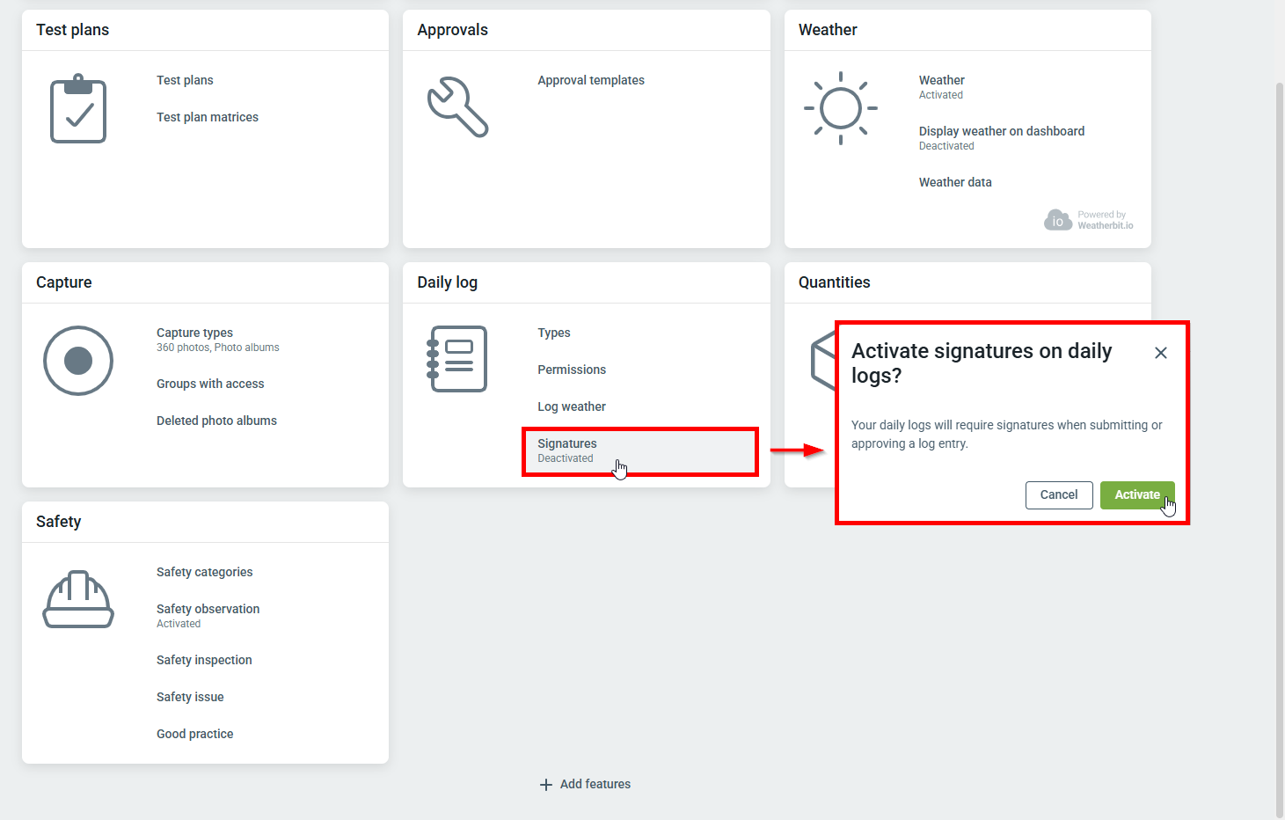Open Capture types settings
Viewport: 1285px width, 820px height.
tap(195, 333)
